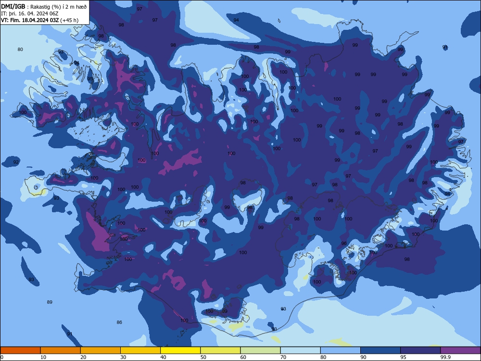Click the 86 humidity value over the southwest sea
481x361 pixels.
pos(119,322)
